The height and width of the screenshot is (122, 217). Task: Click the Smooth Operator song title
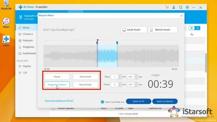[x=66, y=108]
